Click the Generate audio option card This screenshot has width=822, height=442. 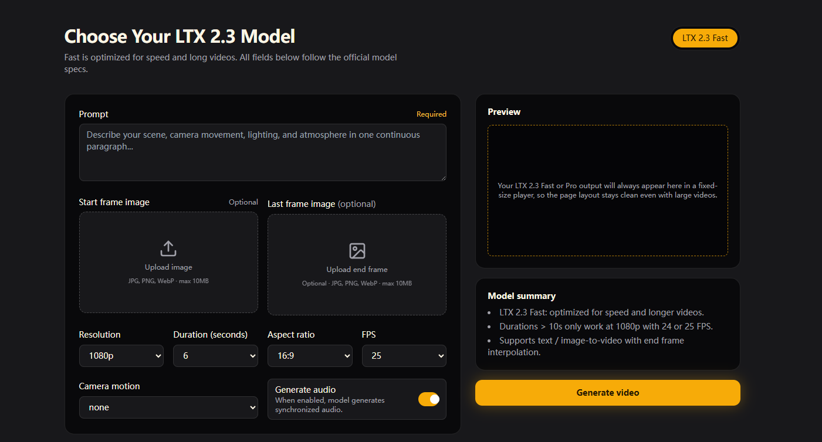click(x=340, y=399)
